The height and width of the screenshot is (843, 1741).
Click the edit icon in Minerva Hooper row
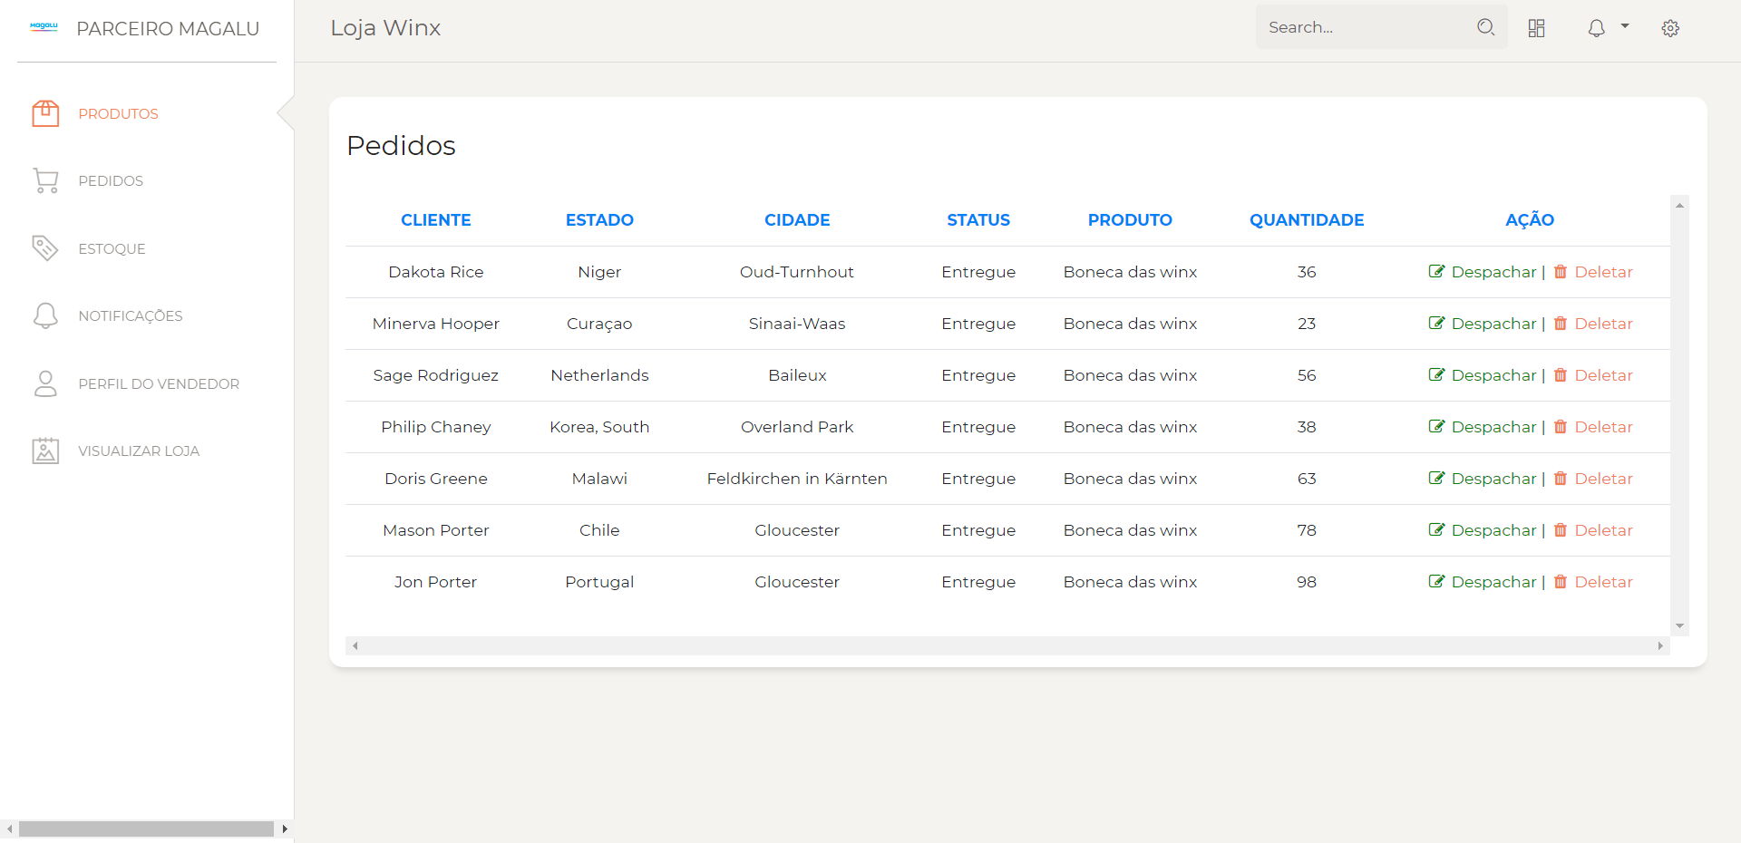tap(1436, 323)
